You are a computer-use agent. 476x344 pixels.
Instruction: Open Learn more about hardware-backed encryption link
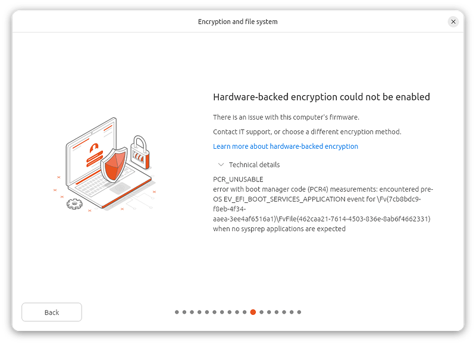(286, 146)
